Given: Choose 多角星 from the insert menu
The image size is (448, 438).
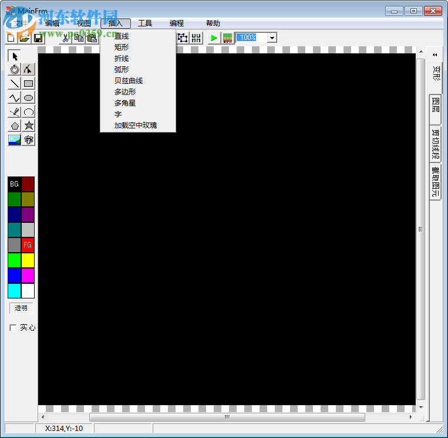Looking at the screenshot, I should [138, 103].
